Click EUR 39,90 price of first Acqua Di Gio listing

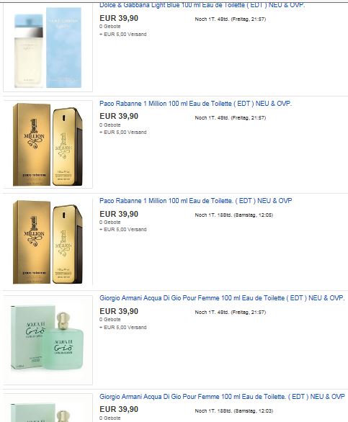tap(119, 311)
